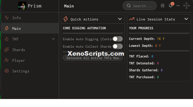This screenshot has height=107, width=193.
Task: Collapse the Quick Actions panel chevron
Action: [x=120, y=19]
